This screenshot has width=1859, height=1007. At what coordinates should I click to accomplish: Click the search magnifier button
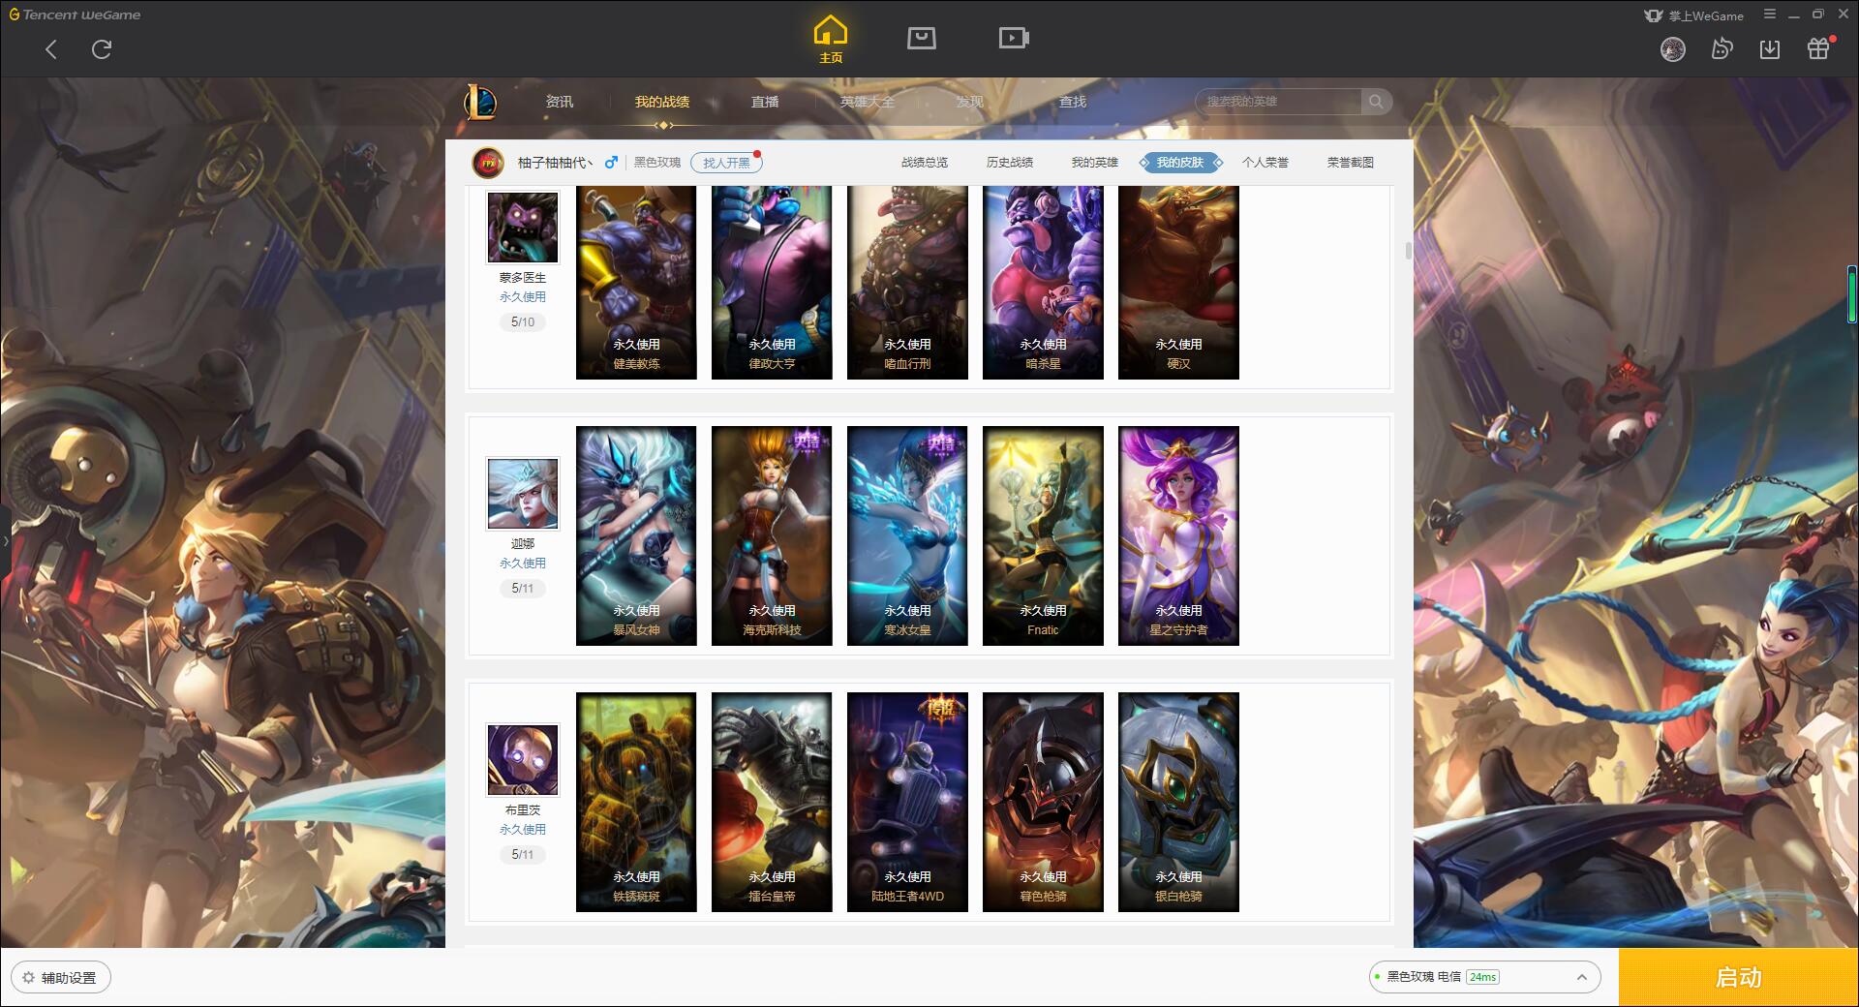point(1376,102)
